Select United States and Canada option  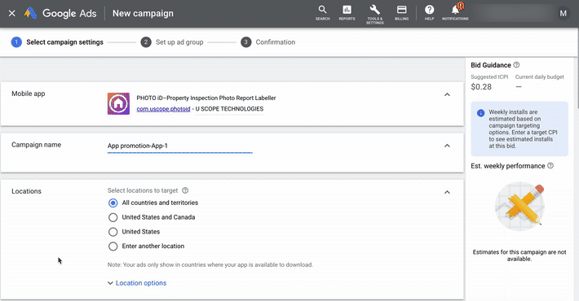pyautogui.click(x=113, y=217)
